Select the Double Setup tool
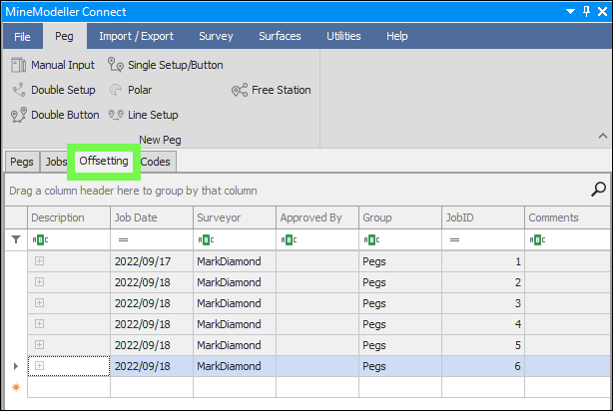 point(19,90)
